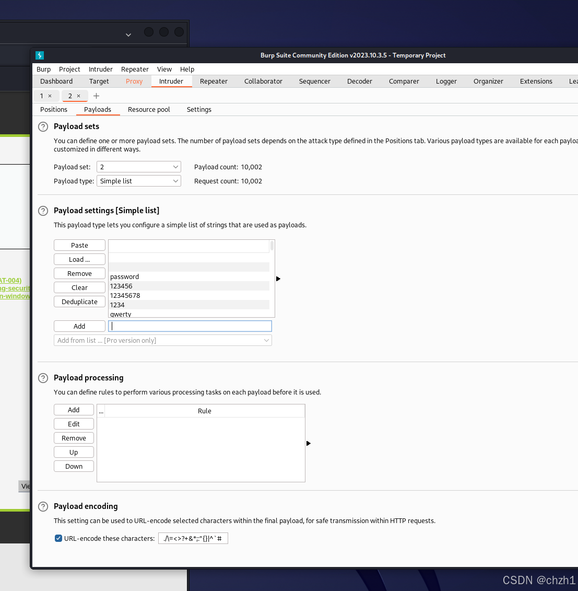Select '123456' in payload list

(189, 286)
